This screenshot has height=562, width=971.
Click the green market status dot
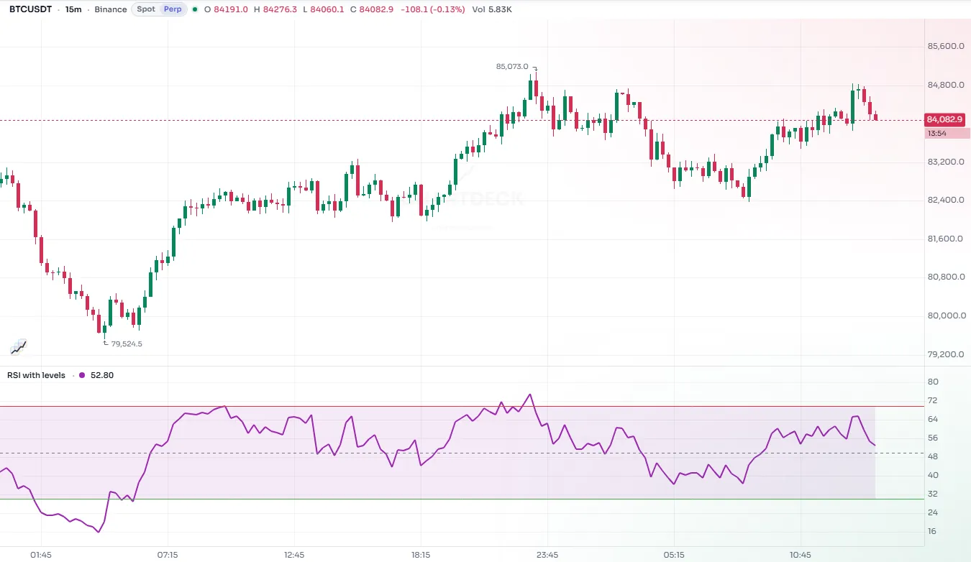click(x=195, y=9)
